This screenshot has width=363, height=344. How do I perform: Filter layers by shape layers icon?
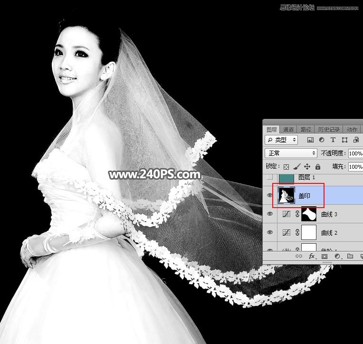point(344,140)
